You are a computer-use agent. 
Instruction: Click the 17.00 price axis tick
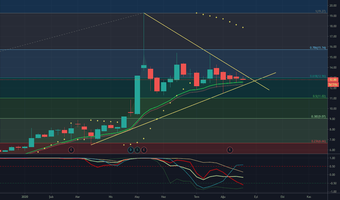333,36
